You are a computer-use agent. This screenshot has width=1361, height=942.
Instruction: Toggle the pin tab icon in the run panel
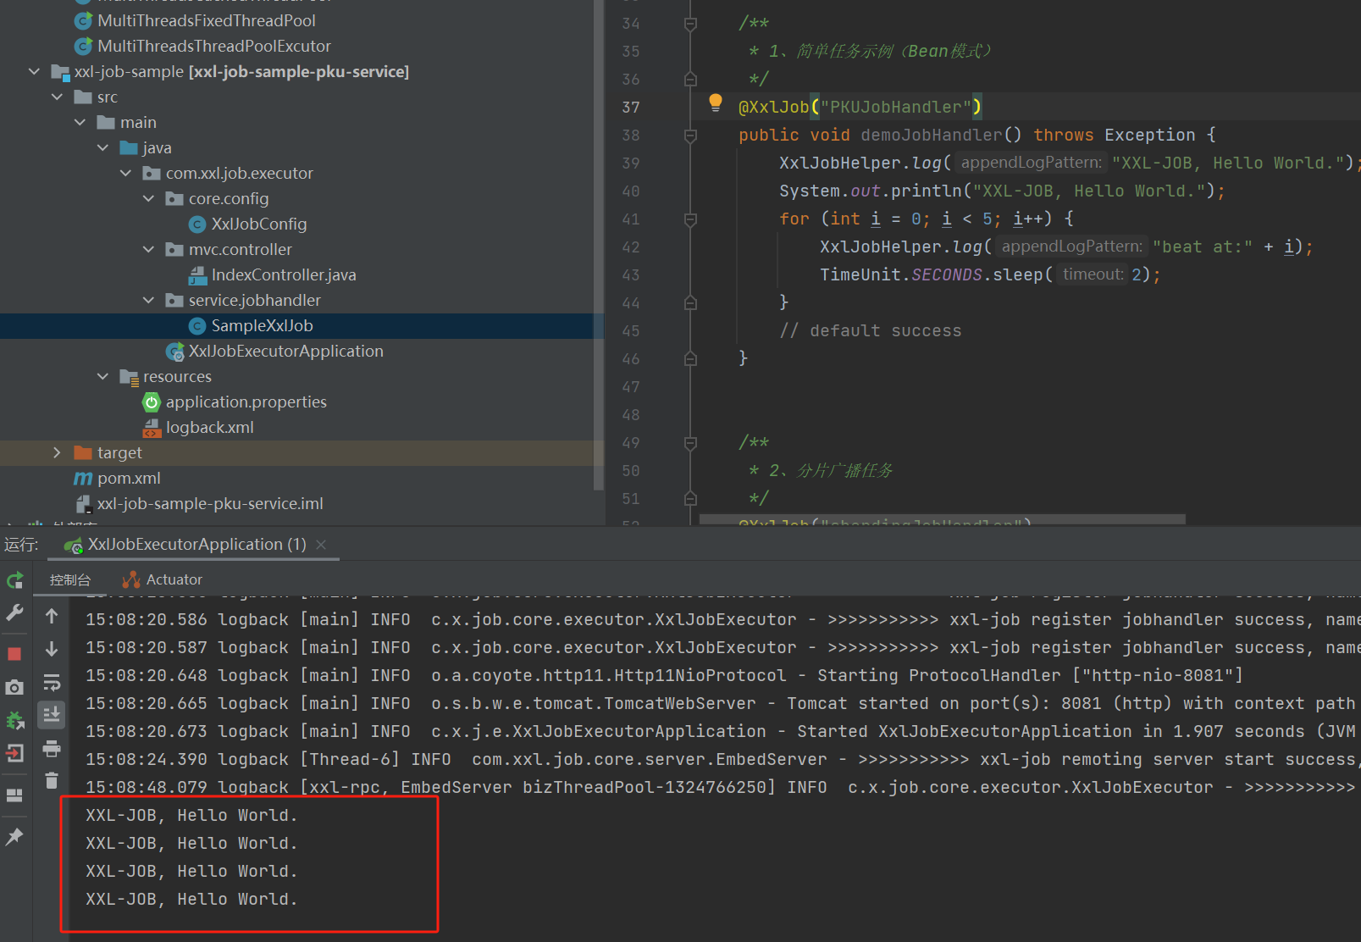click(14, 837)
